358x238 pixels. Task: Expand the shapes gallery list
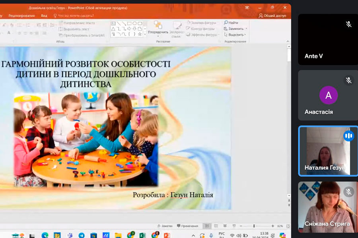(144, 35)
